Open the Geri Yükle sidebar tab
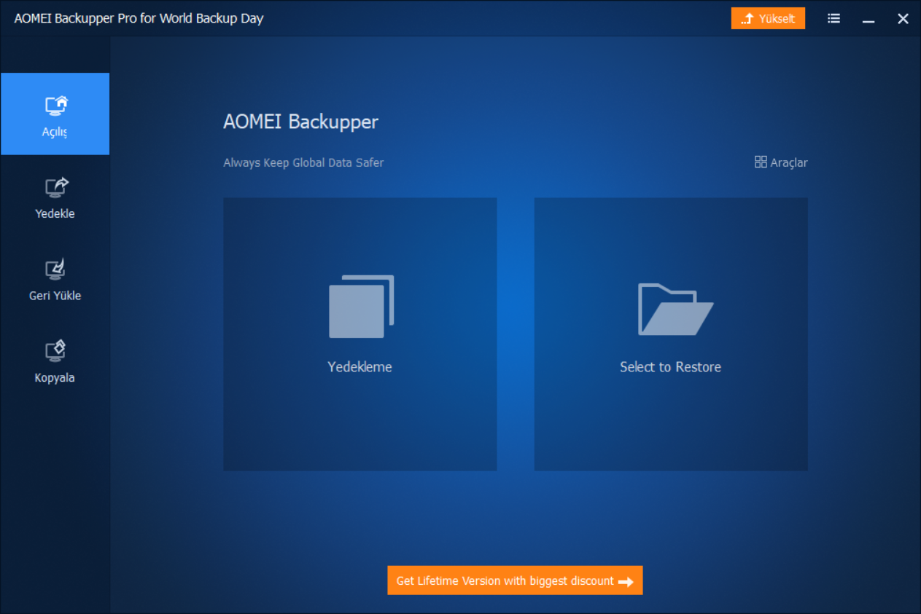Image resolution: width=921 pixels, height=614 pixels. point(55,279)
